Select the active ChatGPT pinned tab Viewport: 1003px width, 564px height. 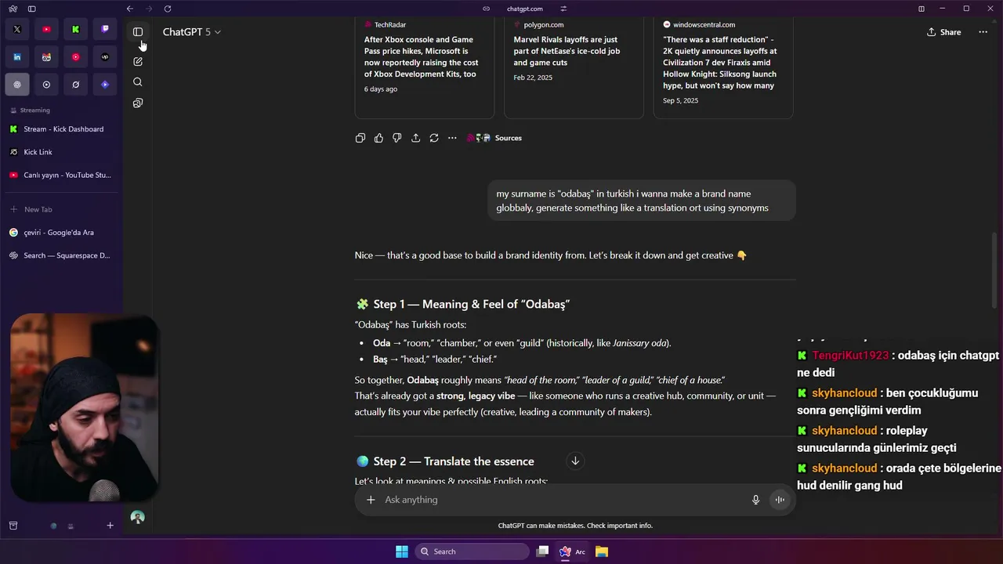[x=17, y=85]
